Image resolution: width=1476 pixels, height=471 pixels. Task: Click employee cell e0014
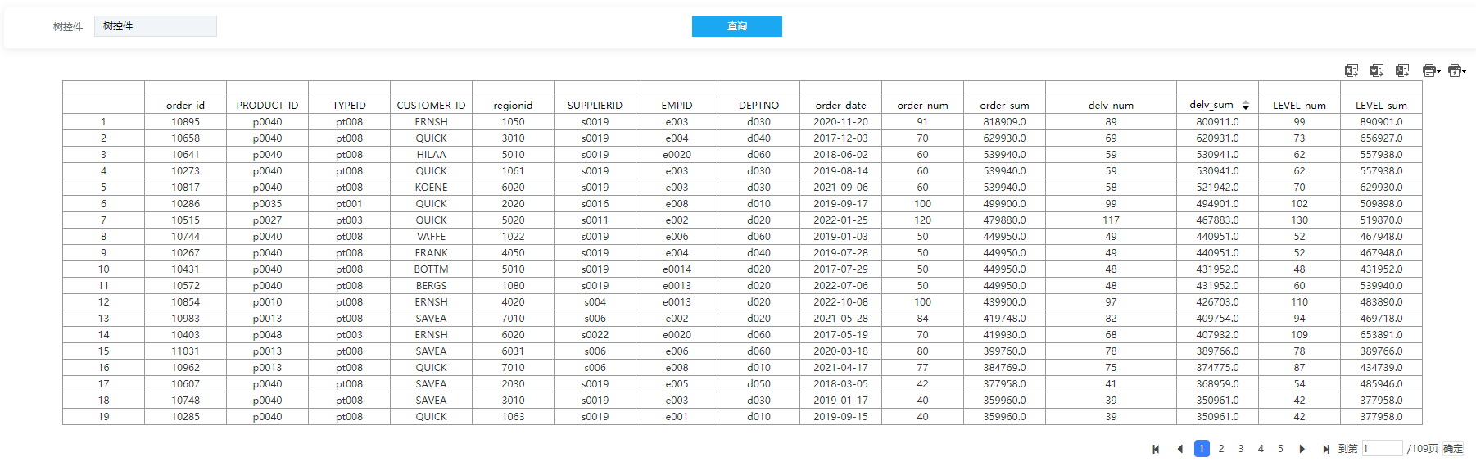(x=677, y=269)
